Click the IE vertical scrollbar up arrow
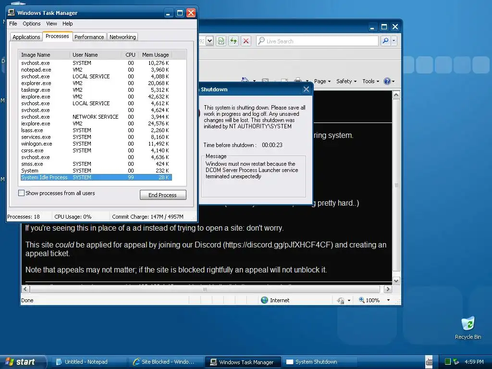 click(396, 95)
